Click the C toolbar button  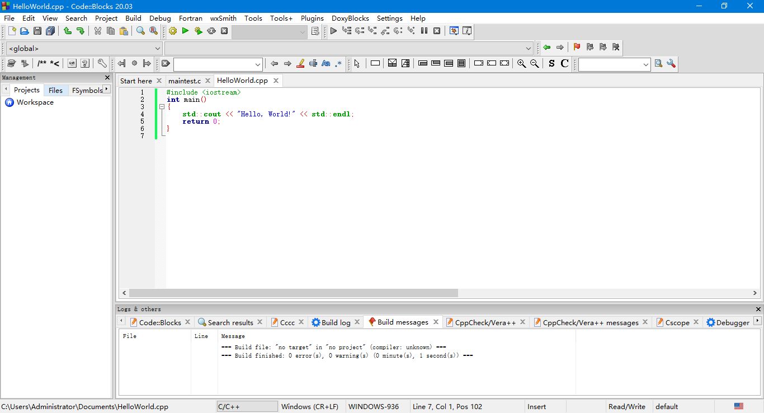565,63
